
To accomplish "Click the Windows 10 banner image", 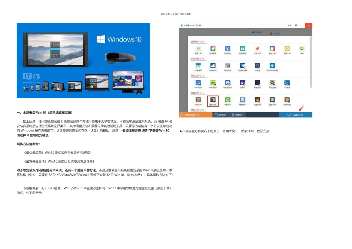I will (83, 60).
